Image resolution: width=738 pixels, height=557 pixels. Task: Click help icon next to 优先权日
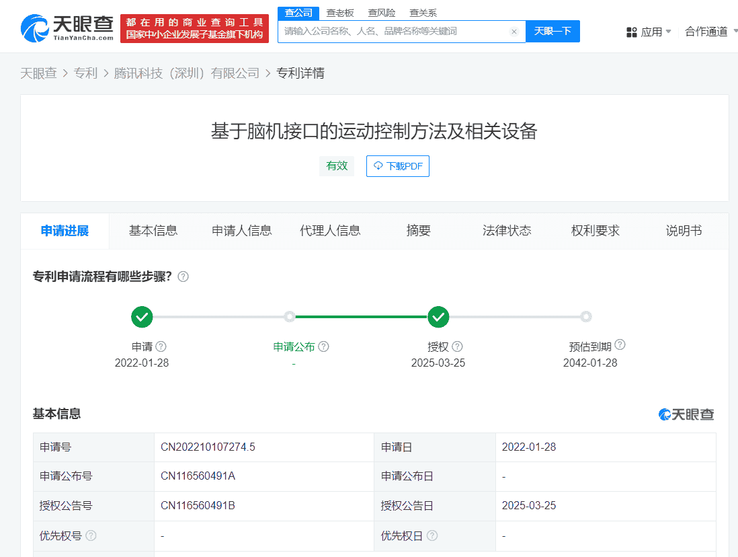click(432, 535)
